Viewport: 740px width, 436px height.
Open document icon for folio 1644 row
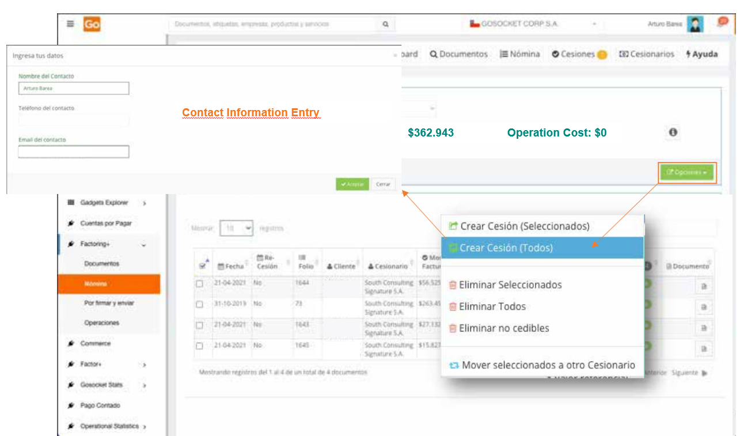coord(704,287)
